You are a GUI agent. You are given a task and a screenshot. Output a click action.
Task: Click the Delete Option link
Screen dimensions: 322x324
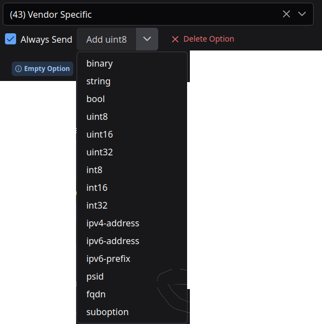(x=209, y=39)
